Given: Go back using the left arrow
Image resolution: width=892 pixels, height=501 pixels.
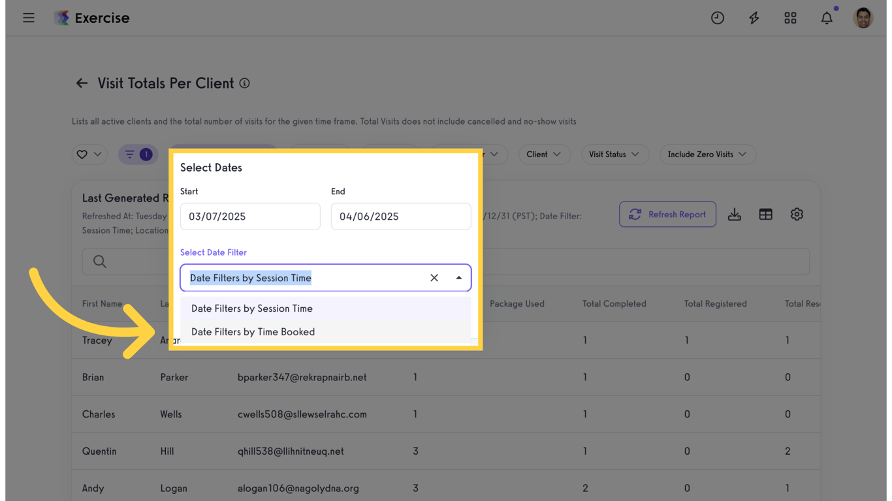Looking at the screenshot, I should [x=82, y=83].
